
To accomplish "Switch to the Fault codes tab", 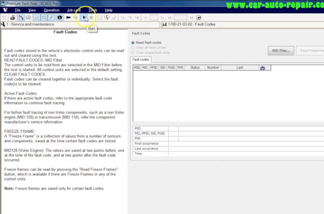I will 141,60.
